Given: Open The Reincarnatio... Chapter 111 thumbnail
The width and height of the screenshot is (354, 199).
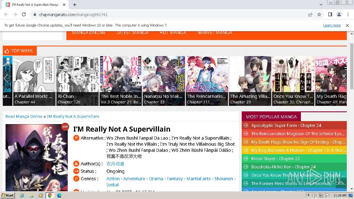Looking at the screenshot, I should 207,81.
